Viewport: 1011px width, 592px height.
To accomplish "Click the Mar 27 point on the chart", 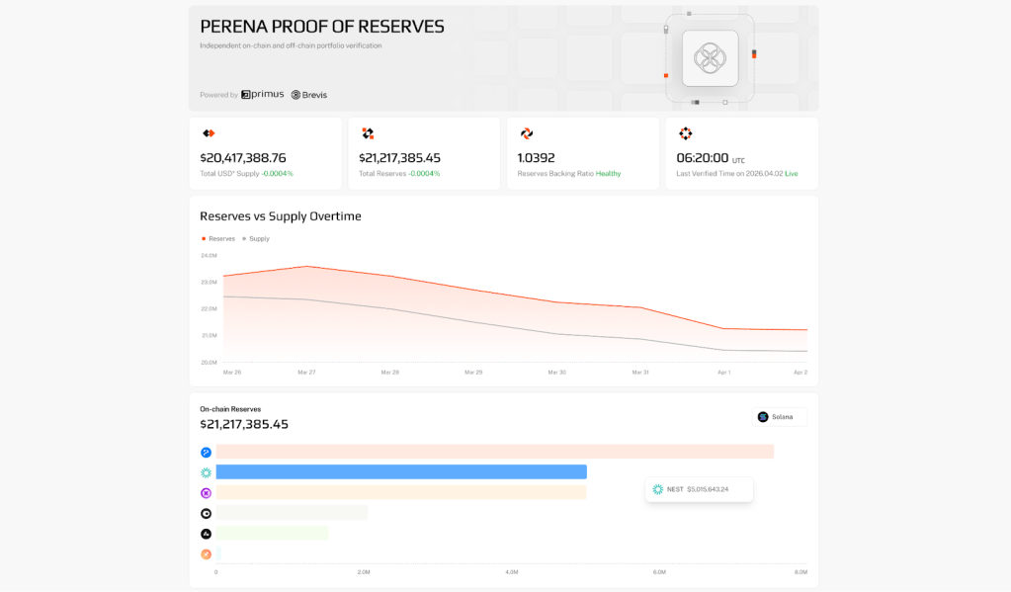I will point(307,266).
